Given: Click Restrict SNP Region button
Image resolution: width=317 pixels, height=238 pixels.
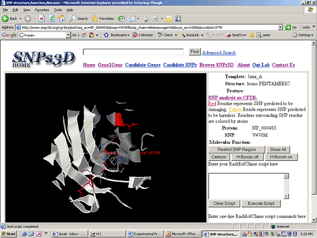Looking at the screenshot, I should (237, 149).
